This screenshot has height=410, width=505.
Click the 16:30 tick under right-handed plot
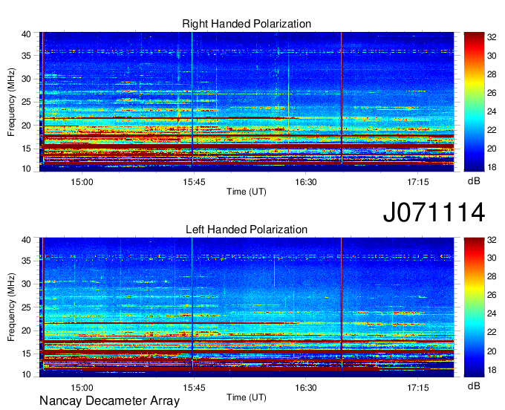(x=306, y=182)
